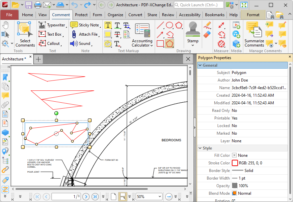
Task: Select the Cloud drawing tool
Action: [179, 25]
